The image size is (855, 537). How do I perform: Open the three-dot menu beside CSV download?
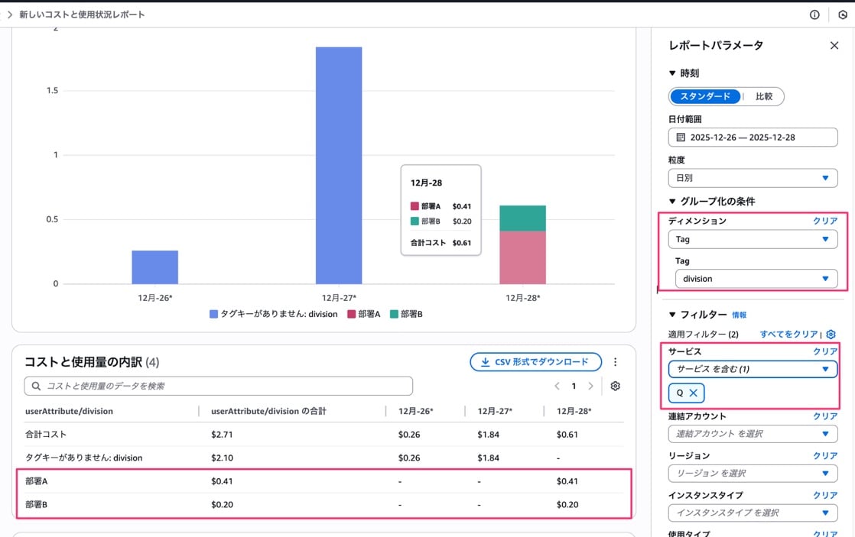615,362
